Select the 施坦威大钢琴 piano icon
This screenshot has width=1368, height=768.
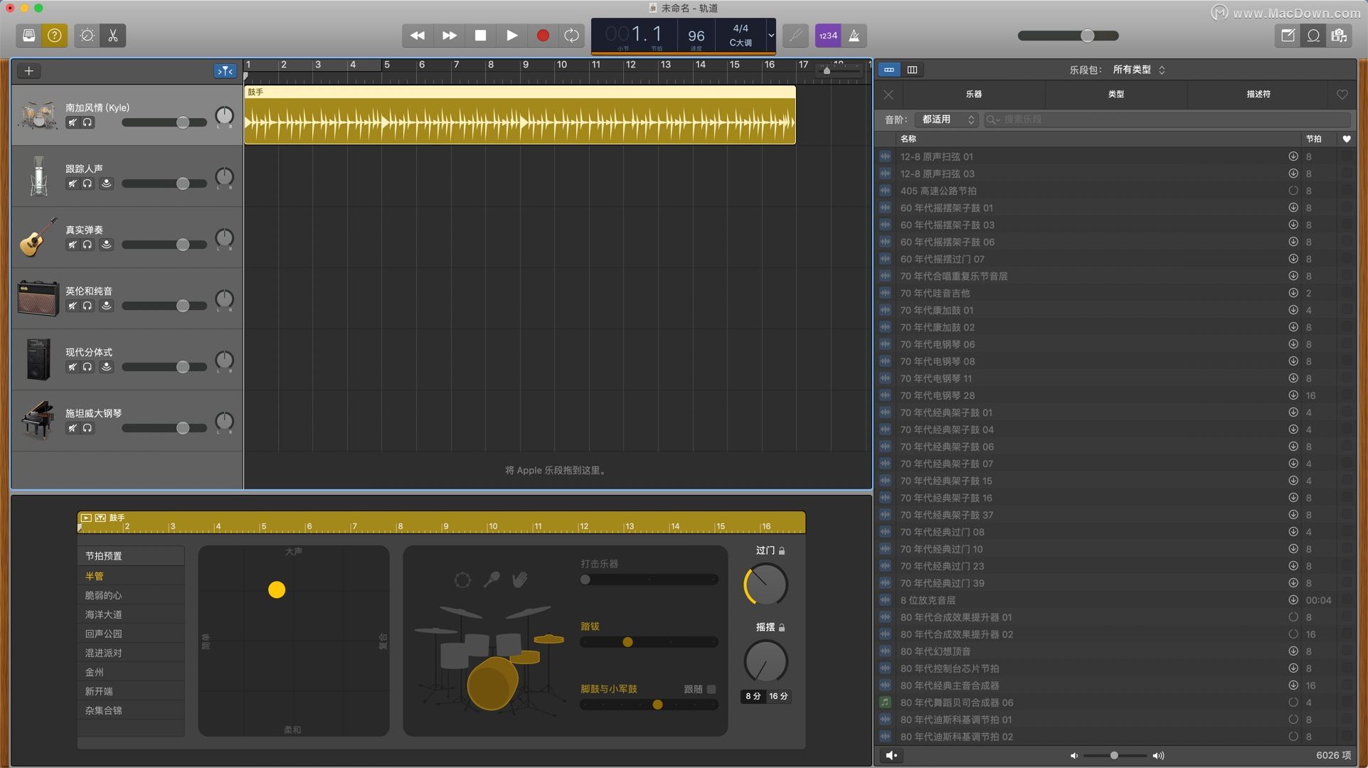coord(38,420)
